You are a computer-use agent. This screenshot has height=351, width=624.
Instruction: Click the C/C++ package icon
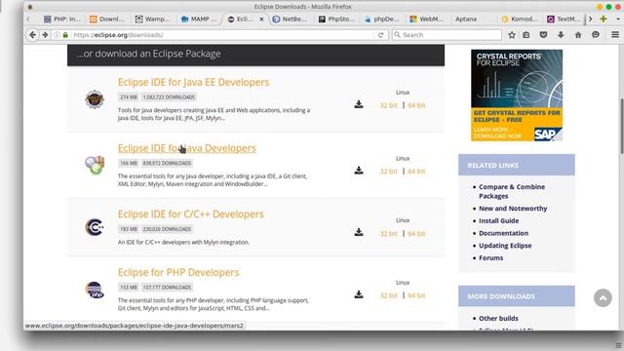tap(95, 227)
